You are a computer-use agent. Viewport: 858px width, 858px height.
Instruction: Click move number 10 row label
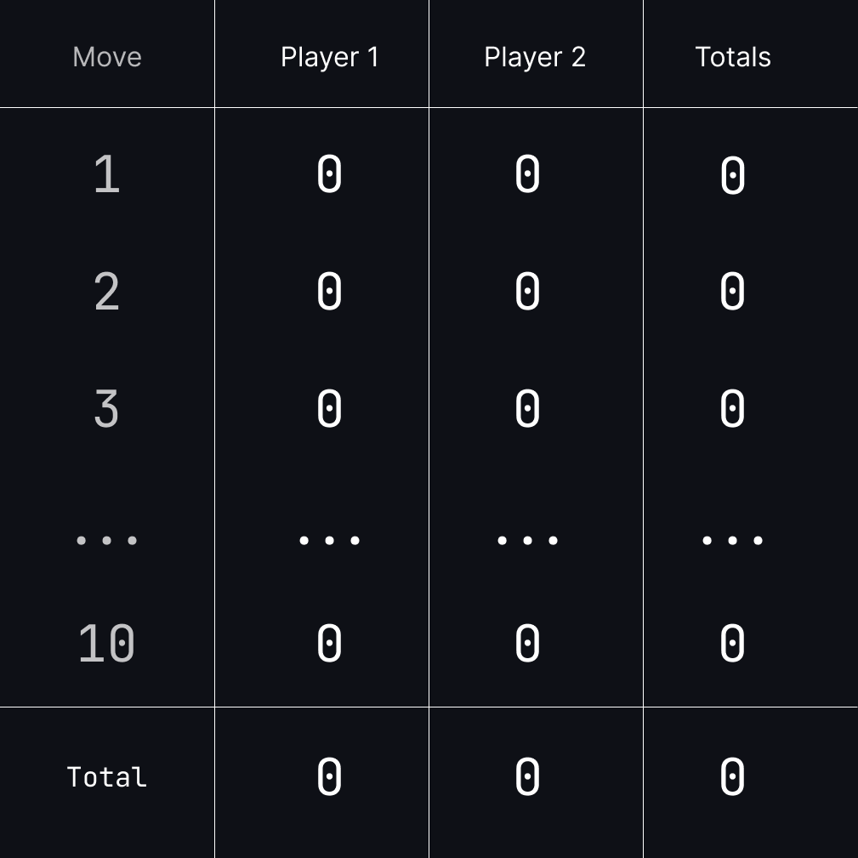point(107,643)
